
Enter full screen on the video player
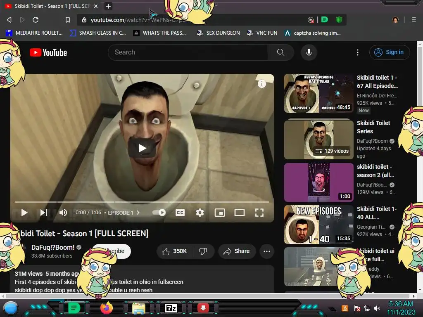coord(259,213)
